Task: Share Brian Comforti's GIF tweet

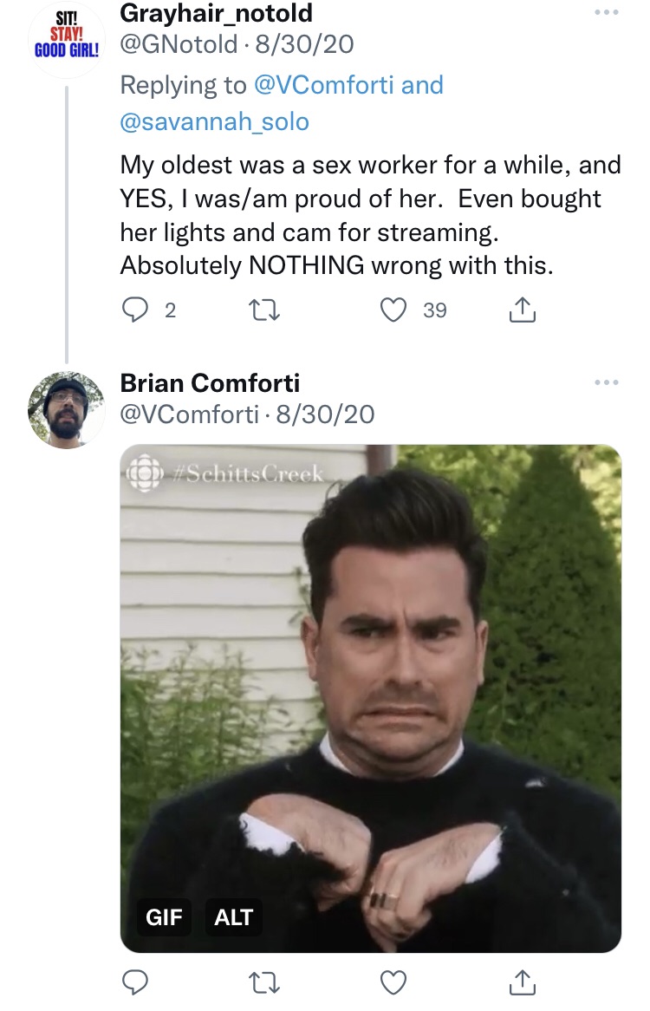Action: point(522,982)
